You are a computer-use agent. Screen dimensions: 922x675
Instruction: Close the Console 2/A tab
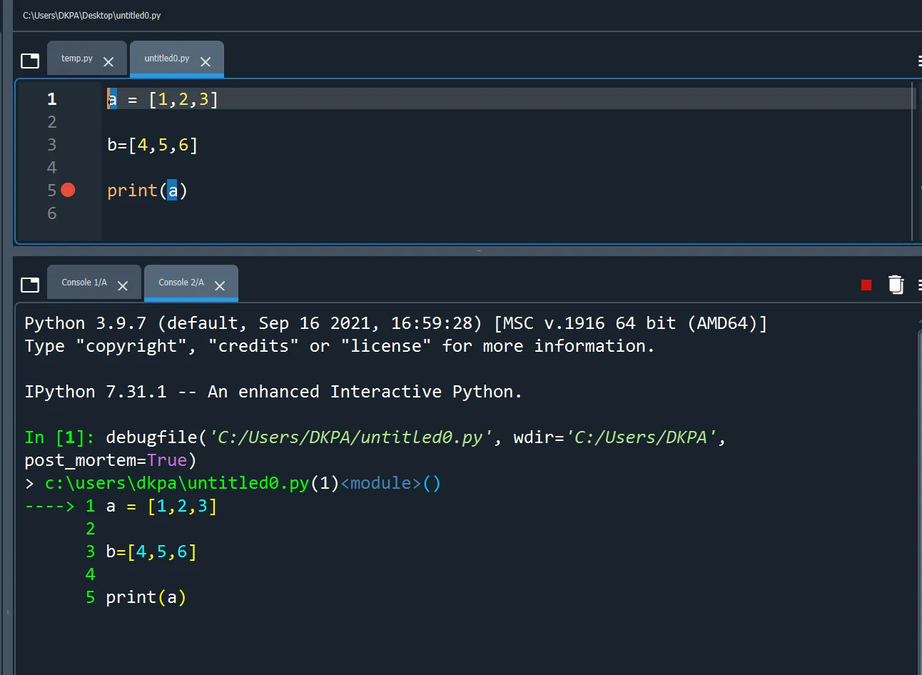[220, 286]
